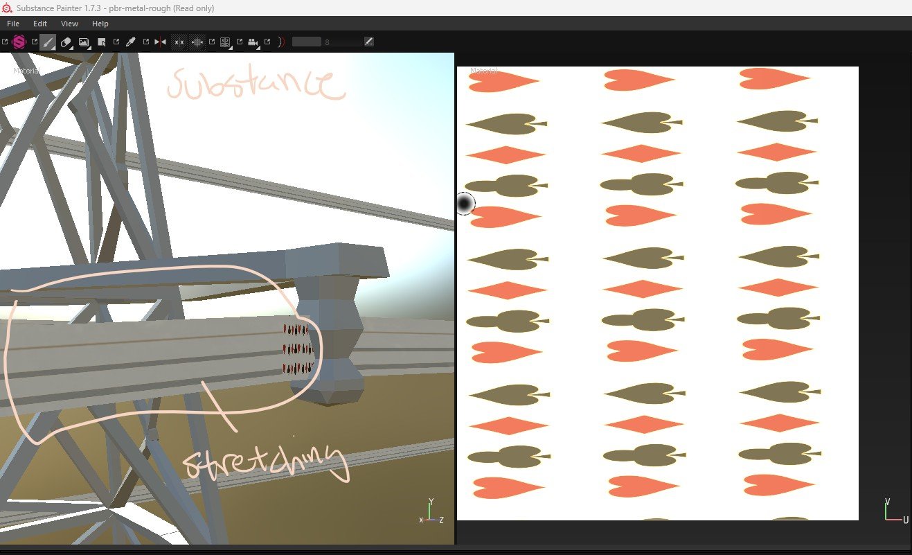Image resolution: width=912 pixels, height=555 pixels.
Task: Select the eyedropper Material Picker tool
Action: point(130,42)
